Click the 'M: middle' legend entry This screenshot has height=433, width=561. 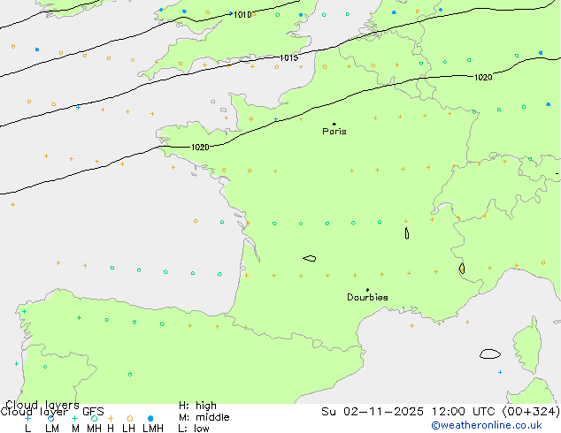204,417
